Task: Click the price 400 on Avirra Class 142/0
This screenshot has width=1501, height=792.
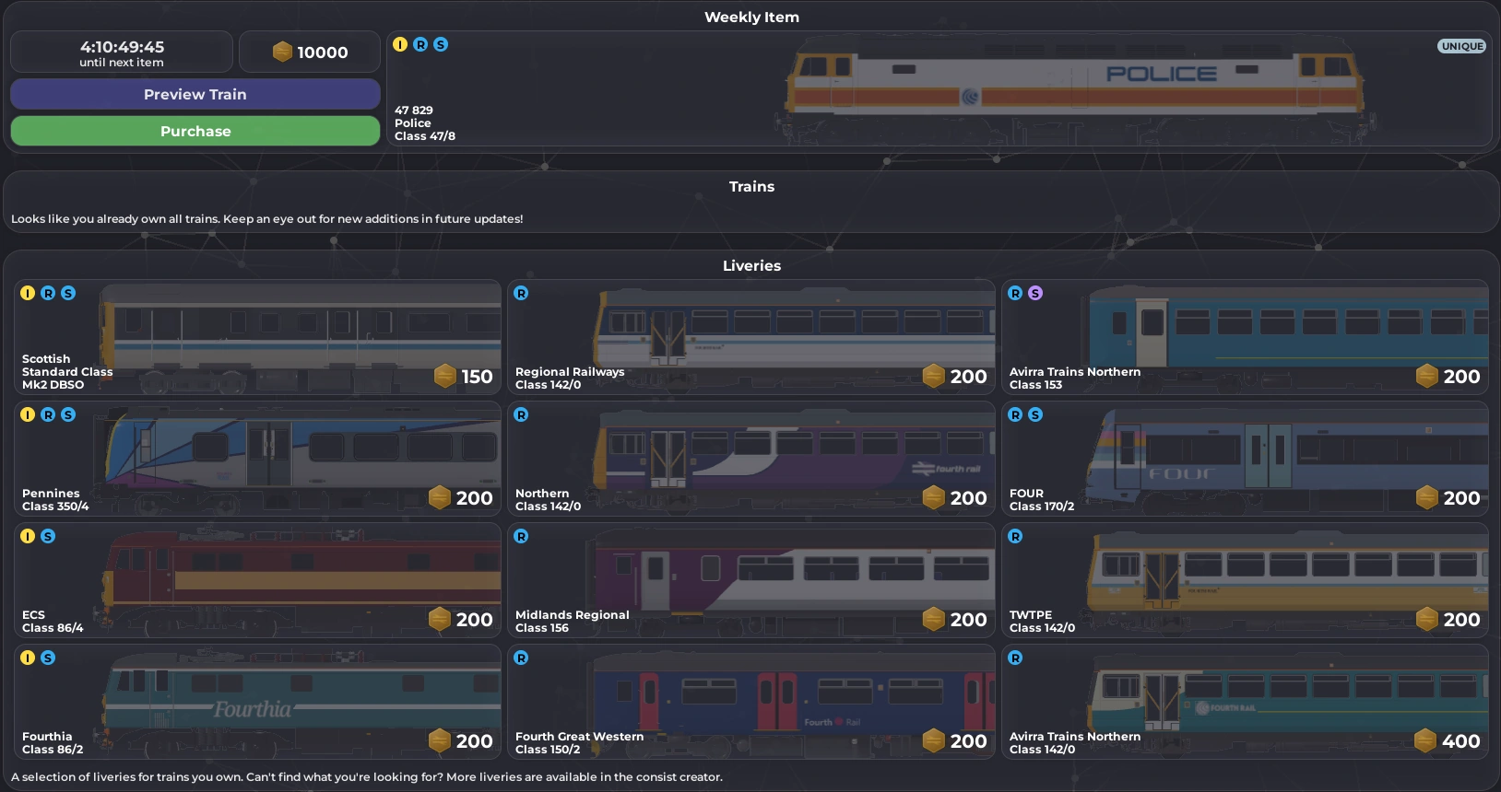Action: coord(1461,741)
